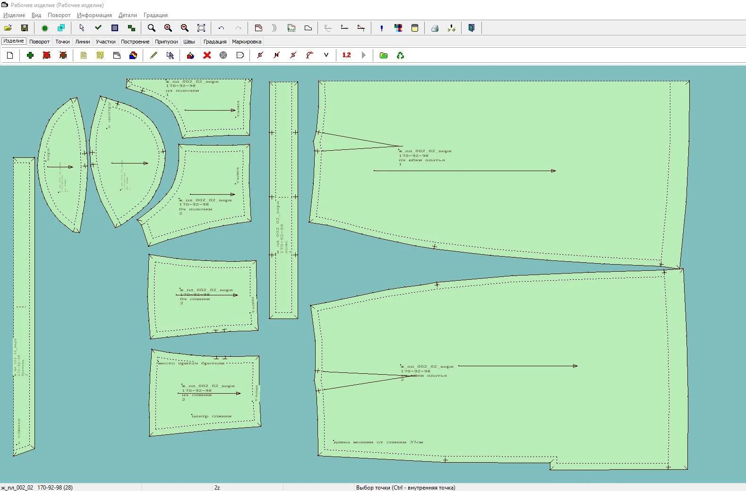
Task: Open the Поворот menu in menu bar
Action: [x=59, y=15]
